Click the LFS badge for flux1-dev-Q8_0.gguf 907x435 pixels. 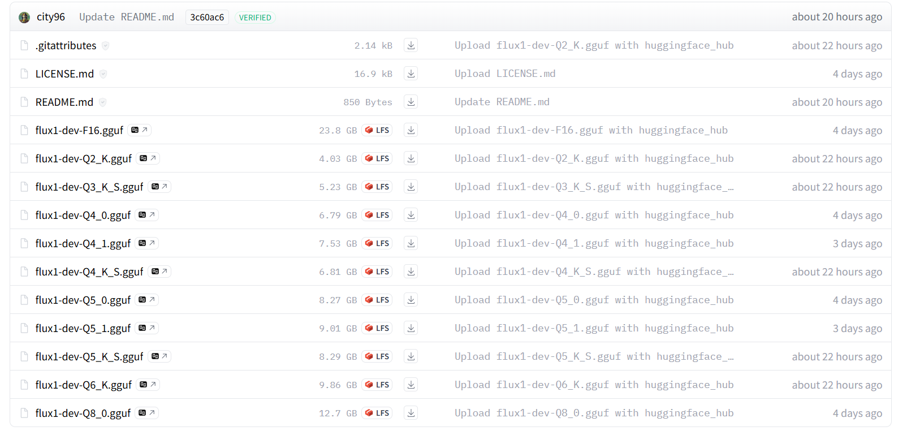pyautogui.click(x=377, y=413)
